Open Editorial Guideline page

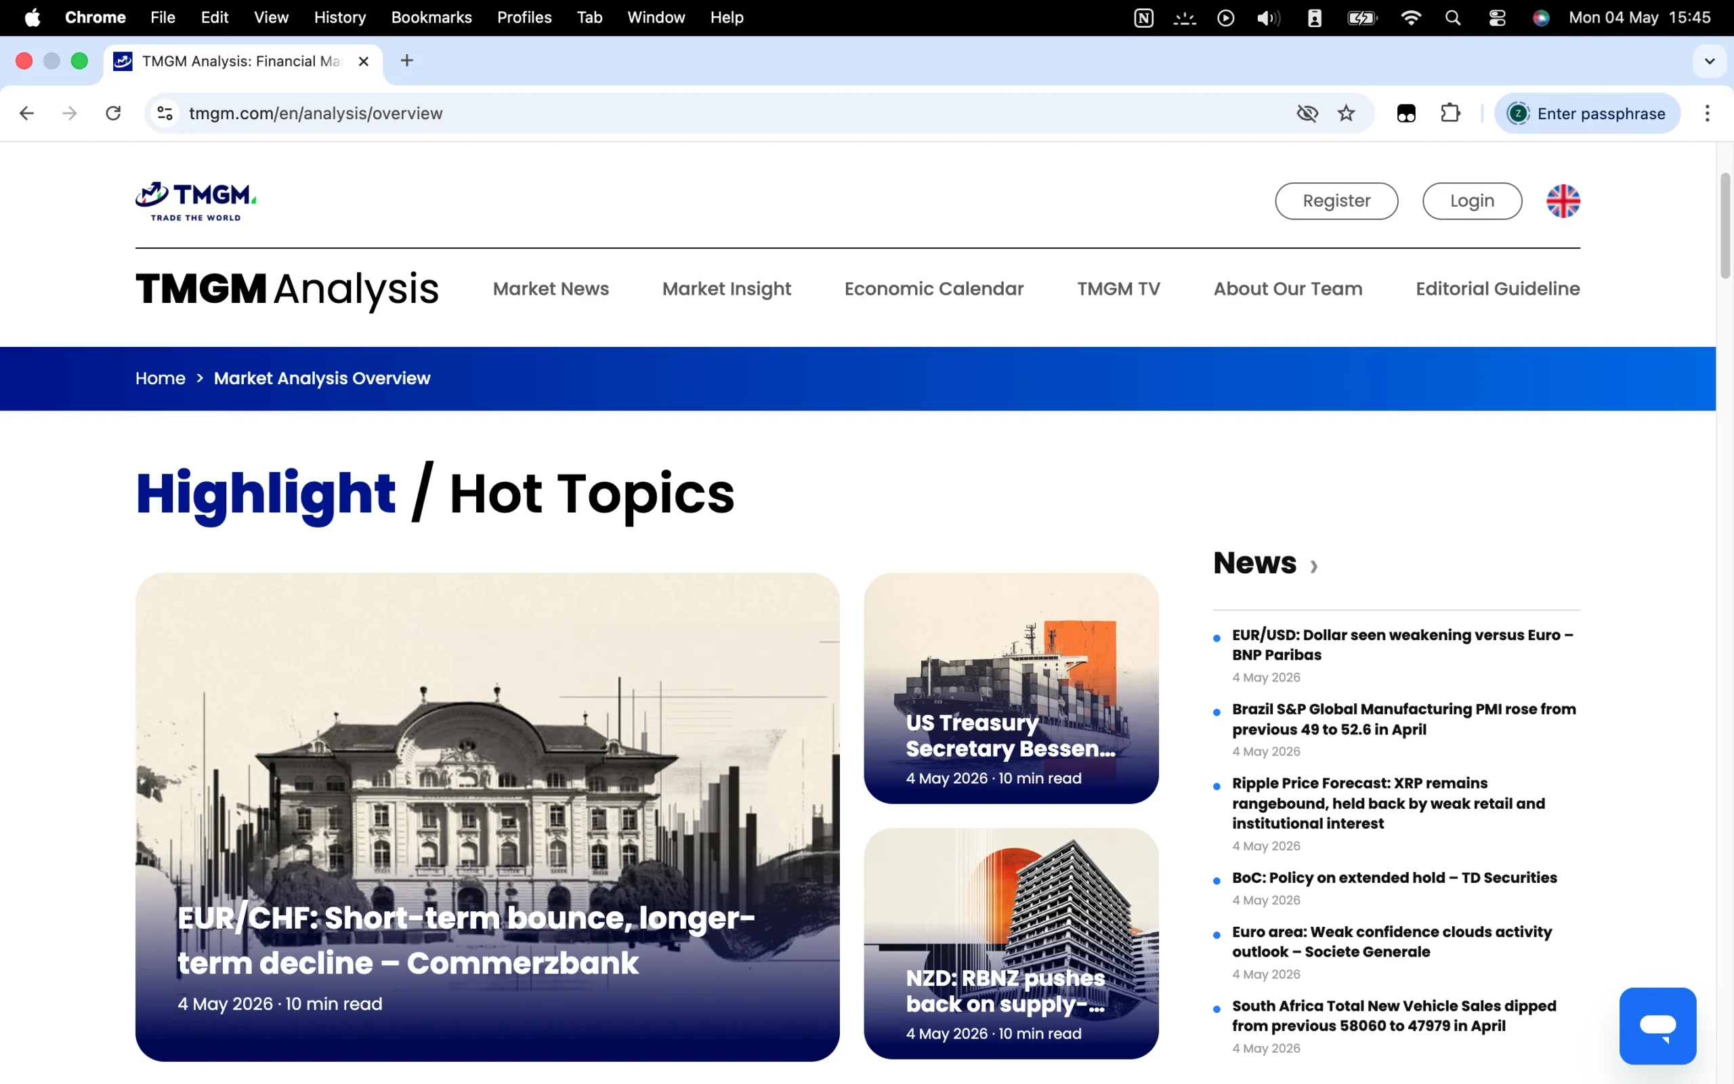click(x=1498, y=289)
